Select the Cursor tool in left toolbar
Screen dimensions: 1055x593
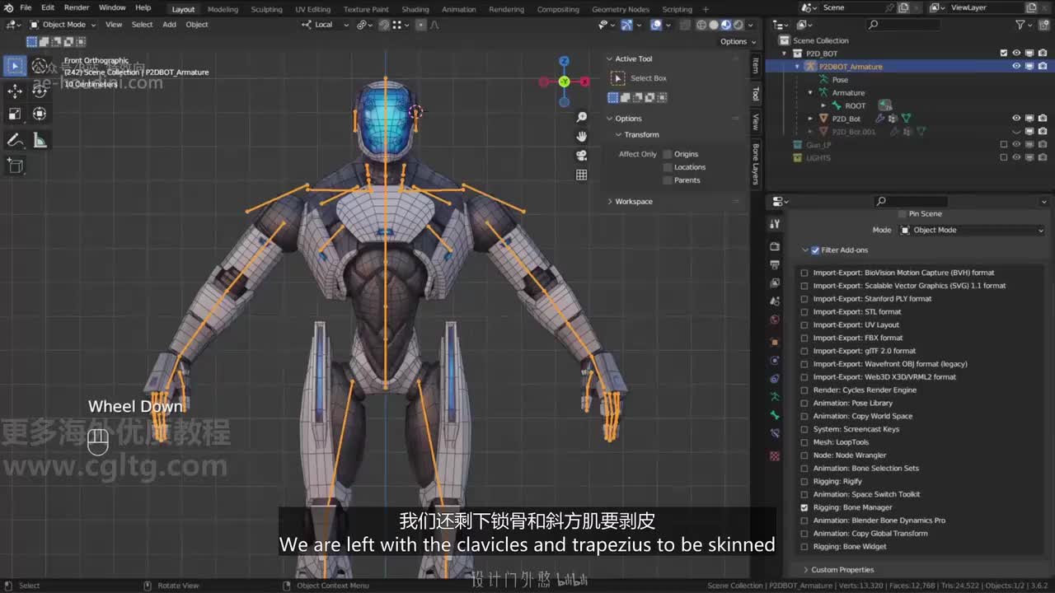pos(40,66)
